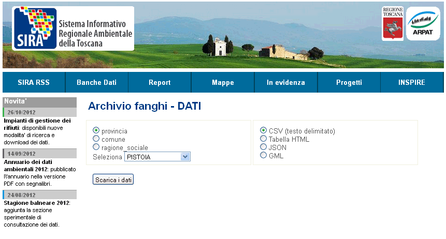The image size is (446, 239).
Task: Select the ragione_sociale radio option
Action: tap(96, 146)
